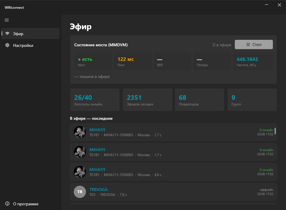
Task: Click the second MIHA111 callsign link
Action: point(97,150)
